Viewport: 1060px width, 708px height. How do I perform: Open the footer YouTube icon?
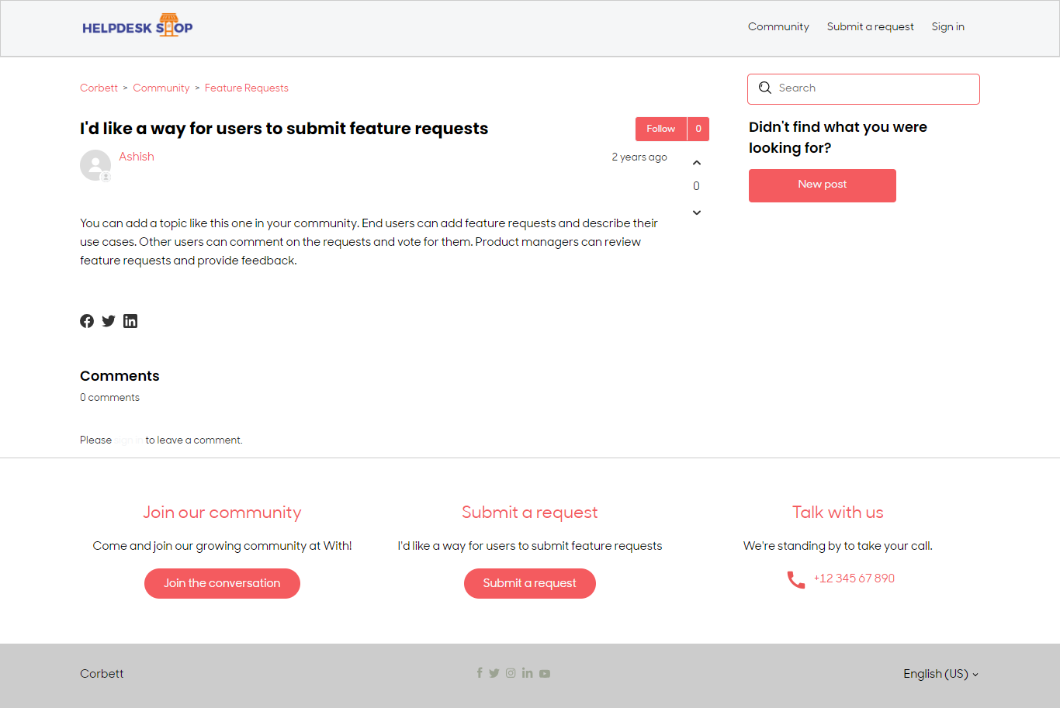pyautogui.click(x=545, y=673)
